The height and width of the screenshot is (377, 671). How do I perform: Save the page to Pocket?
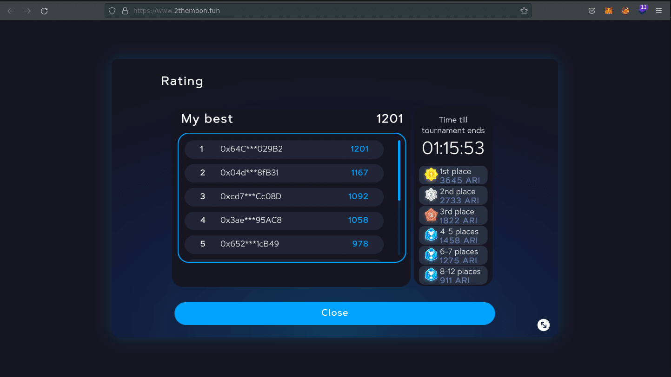(x=592, y=11)
